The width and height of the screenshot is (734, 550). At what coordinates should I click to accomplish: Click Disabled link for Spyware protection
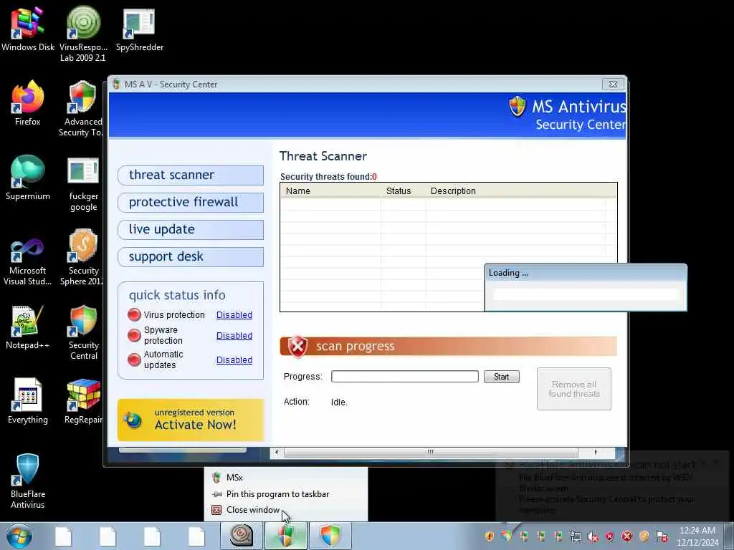[x=234, y=335]
